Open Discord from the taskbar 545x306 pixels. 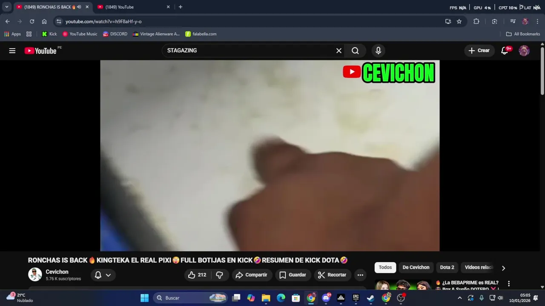tap(326, 298)
